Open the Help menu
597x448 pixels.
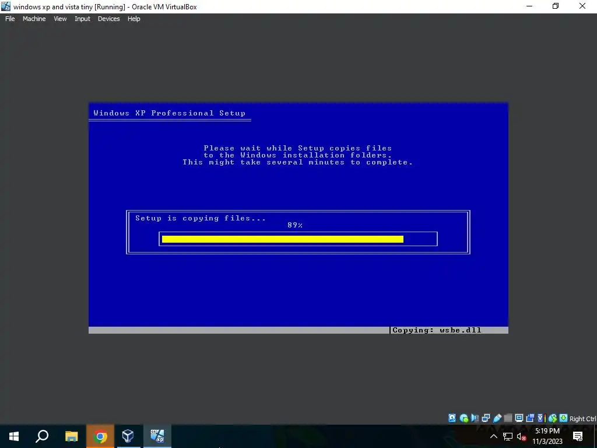click(x=134, y=19)
